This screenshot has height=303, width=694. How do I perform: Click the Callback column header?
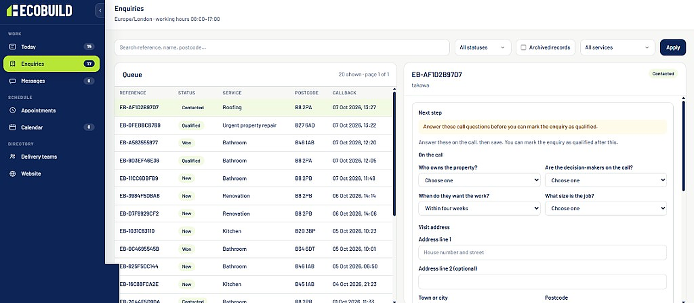(344, 93)
